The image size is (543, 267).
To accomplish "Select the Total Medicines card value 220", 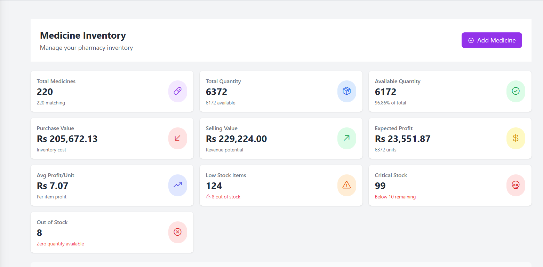I will point(45,92).
